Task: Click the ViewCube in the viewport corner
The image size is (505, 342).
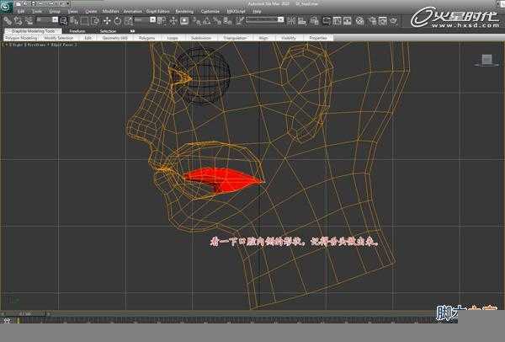Action: [x=486, y=60]
